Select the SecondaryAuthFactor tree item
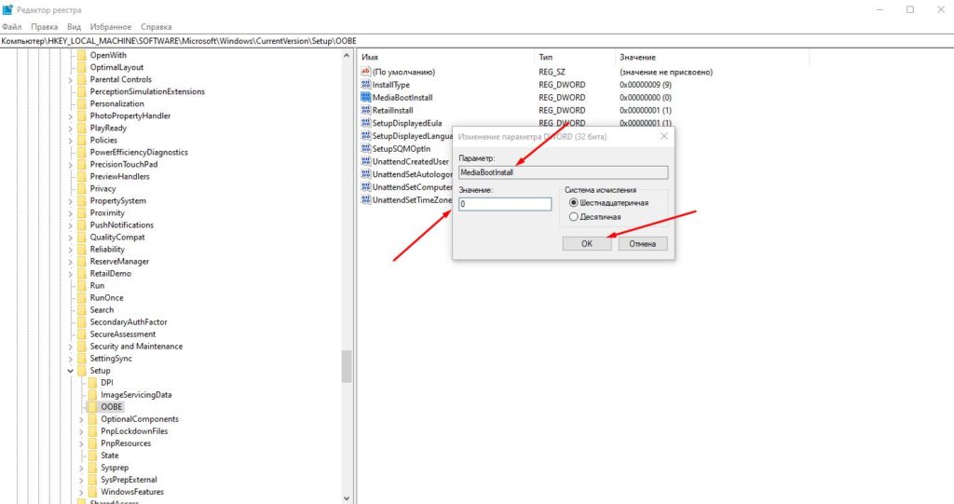 [129, 322]
